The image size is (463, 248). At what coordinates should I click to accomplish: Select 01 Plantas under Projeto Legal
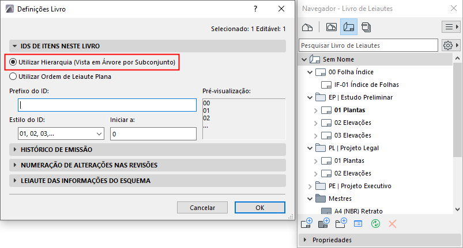click(349, 161)
